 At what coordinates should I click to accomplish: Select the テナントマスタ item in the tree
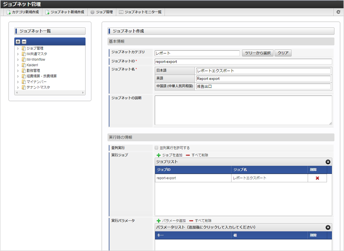[38, 87]
